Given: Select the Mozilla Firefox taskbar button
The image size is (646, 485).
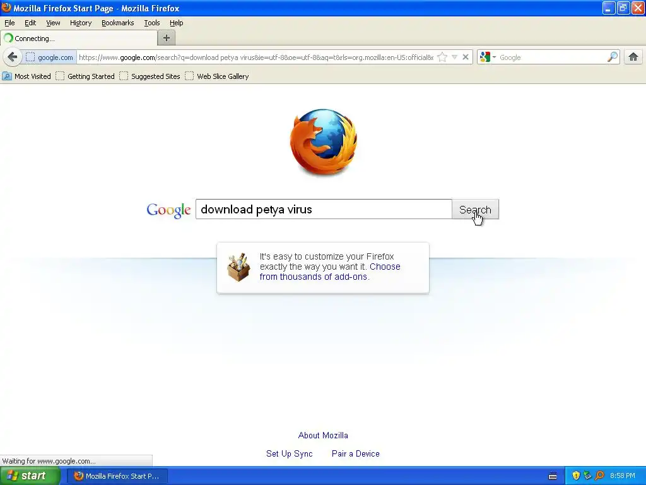Looking at the screenshot, I should pos(117,476).
